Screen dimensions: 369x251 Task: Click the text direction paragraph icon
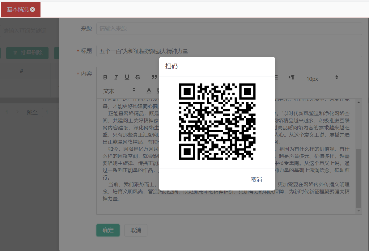click(x=291, y=77)
